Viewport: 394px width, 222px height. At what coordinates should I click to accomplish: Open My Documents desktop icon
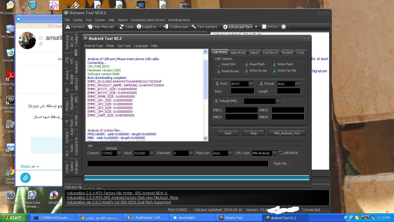tap(10, 8)
